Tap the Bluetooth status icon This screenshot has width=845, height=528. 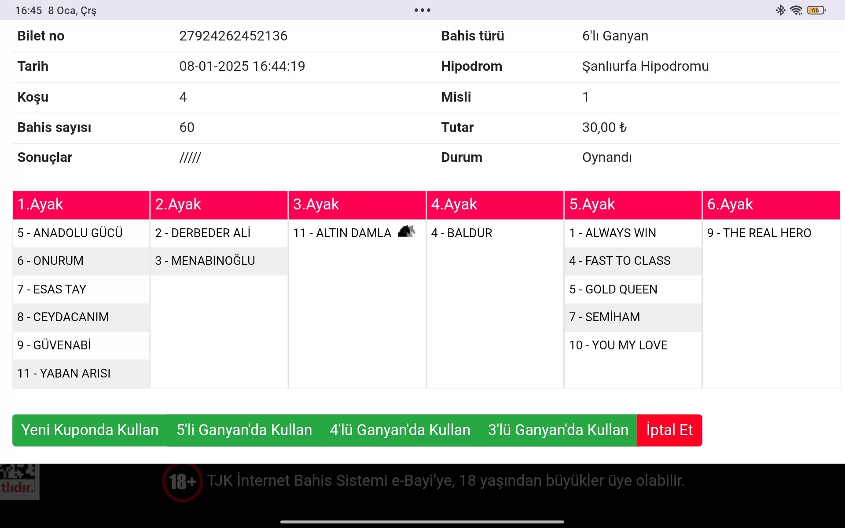(x=780, y=10)
